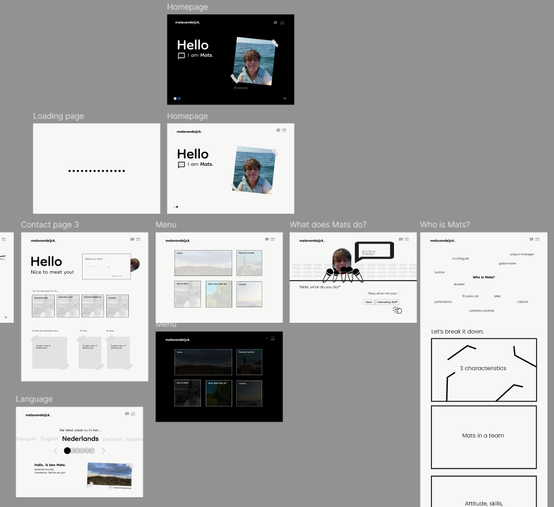
Task: Click the previous-language left arrow
Action: click(x=55, y=450)
